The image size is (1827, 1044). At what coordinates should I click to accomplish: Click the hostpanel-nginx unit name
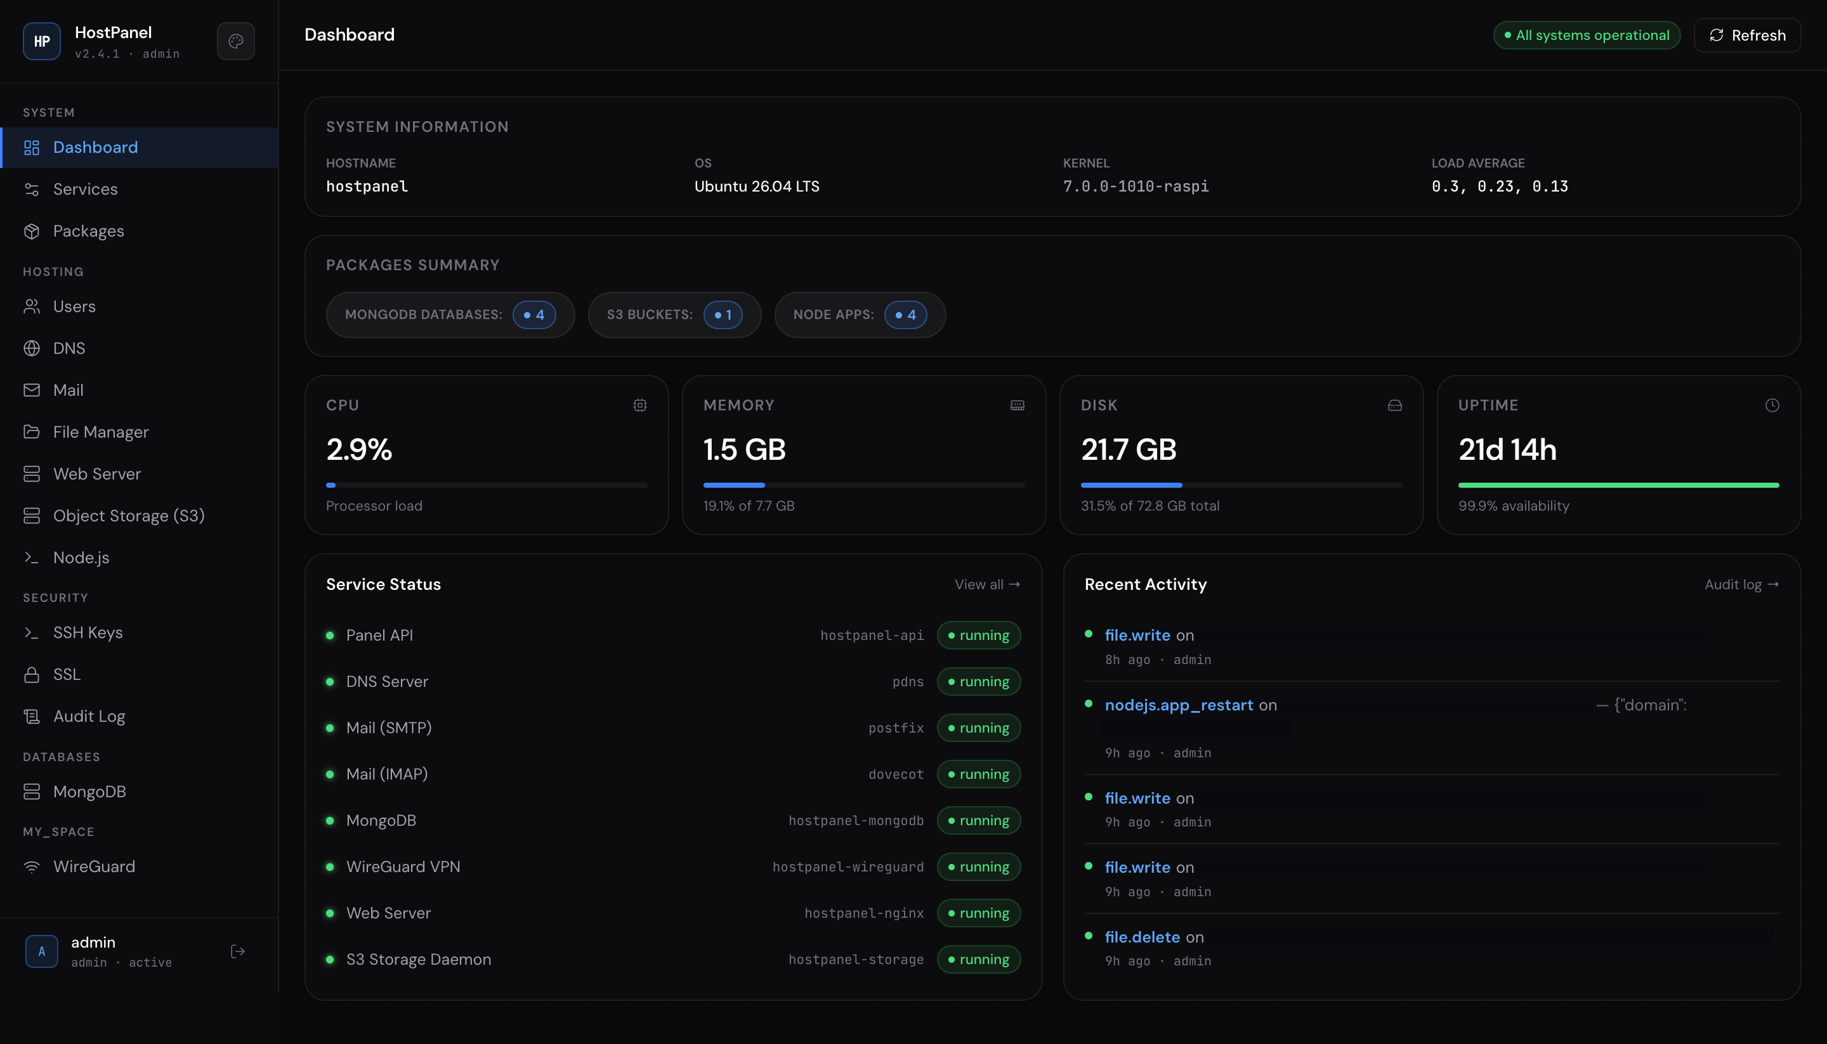click(x=864, y=913)
